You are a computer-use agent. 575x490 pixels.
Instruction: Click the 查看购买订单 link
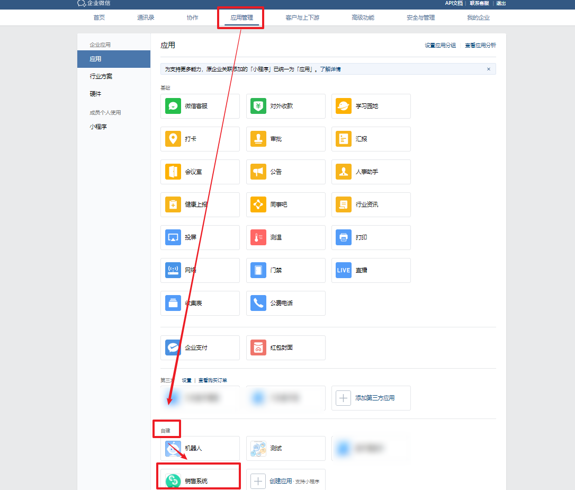pyautogui.click(x=213, y=380)
